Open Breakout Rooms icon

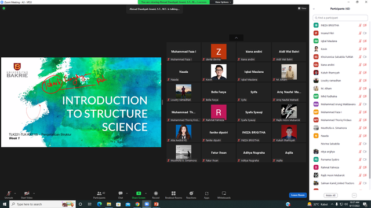[x=173, y=194]
